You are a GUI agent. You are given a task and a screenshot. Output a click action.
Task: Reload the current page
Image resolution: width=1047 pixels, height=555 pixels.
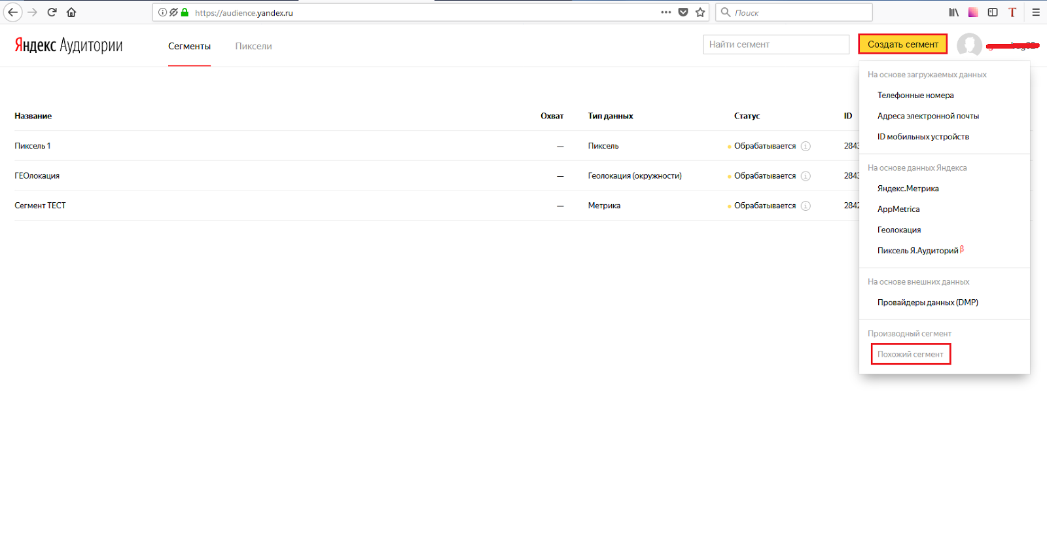pos(52,12)
